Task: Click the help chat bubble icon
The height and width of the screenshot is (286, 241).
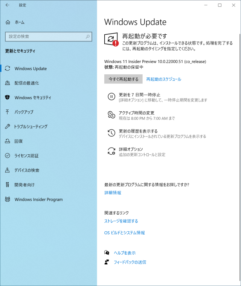Action: click(x=107, y=253)
